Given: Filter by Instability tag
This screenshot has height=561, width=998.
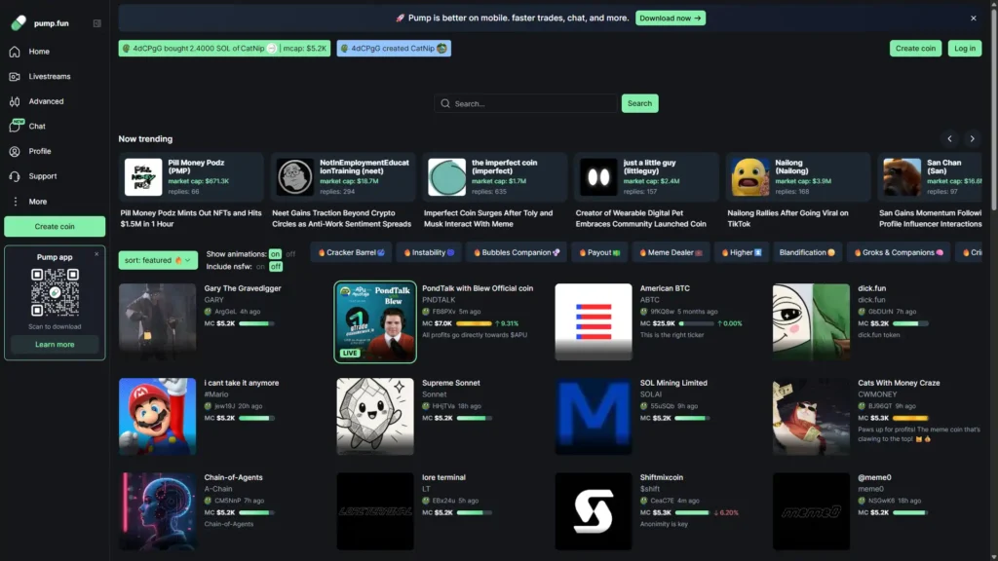Looking at the screenshot, I should (x=429, y=252).
